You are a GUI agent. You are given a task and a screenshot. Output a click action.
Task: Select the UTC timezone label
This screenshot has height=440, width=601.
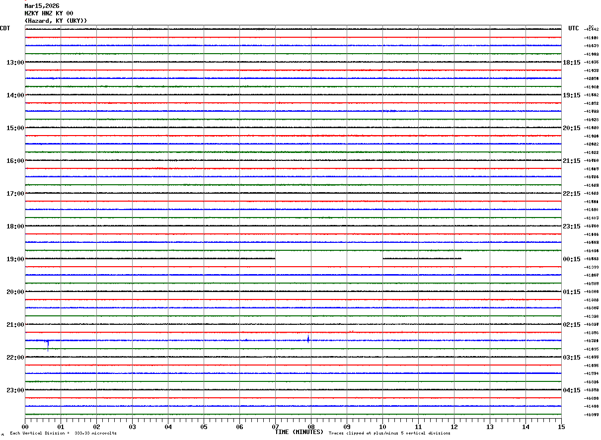click(x=574, y=28)
